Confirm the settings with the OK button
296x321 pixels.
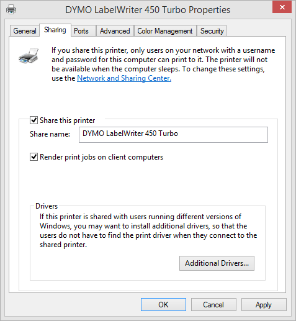(x=163, y=305)
